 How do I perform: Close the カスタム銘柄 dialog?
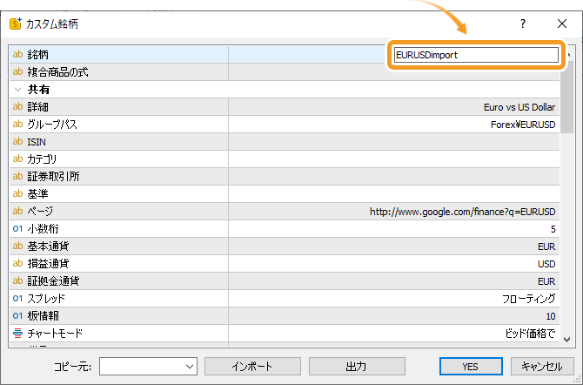click(x=562, y=24)
